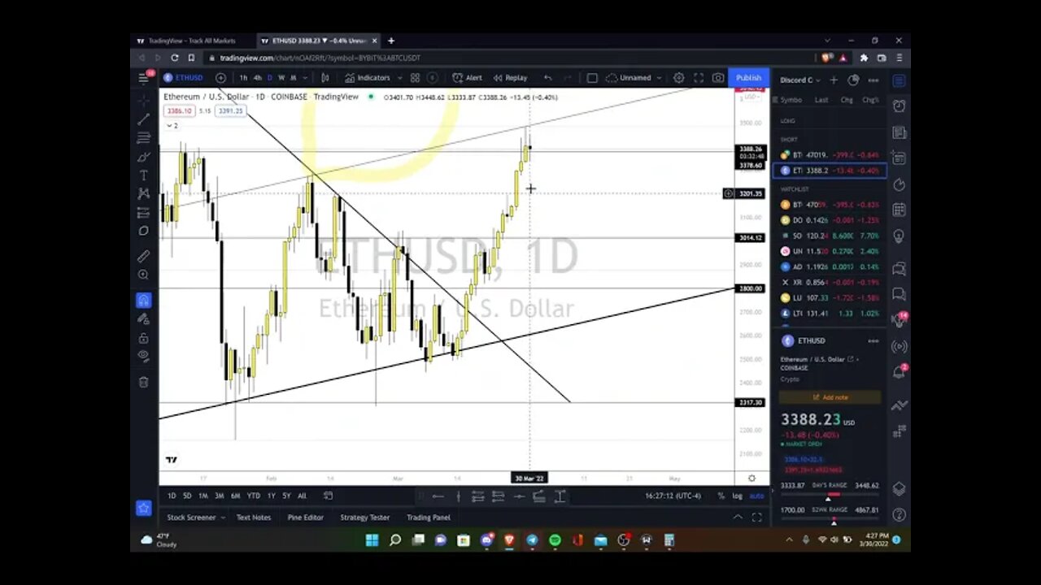
Task: Open watchlist more options ellipsis
Action: [873, 80]
